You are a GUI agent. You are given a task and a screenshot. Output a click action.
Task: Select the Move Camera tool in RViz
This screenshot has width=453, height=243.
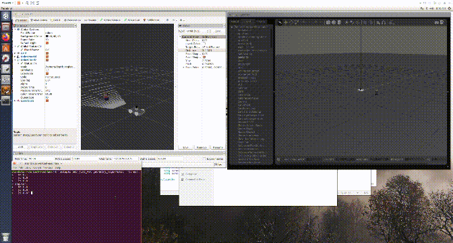click(39, 20)
